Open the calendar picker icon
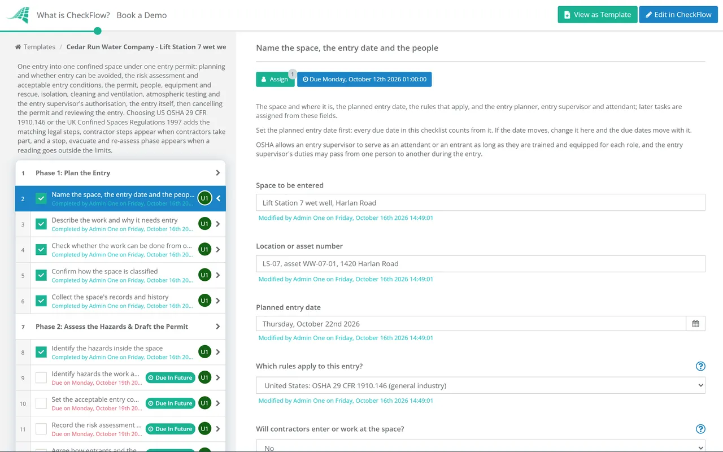The width and height of the screenshot is (723, 452). (695, 324)
